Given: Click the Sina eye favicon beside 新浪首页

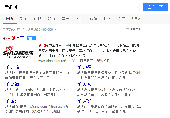Looking at the screenshot, I should tap(4, 38).
